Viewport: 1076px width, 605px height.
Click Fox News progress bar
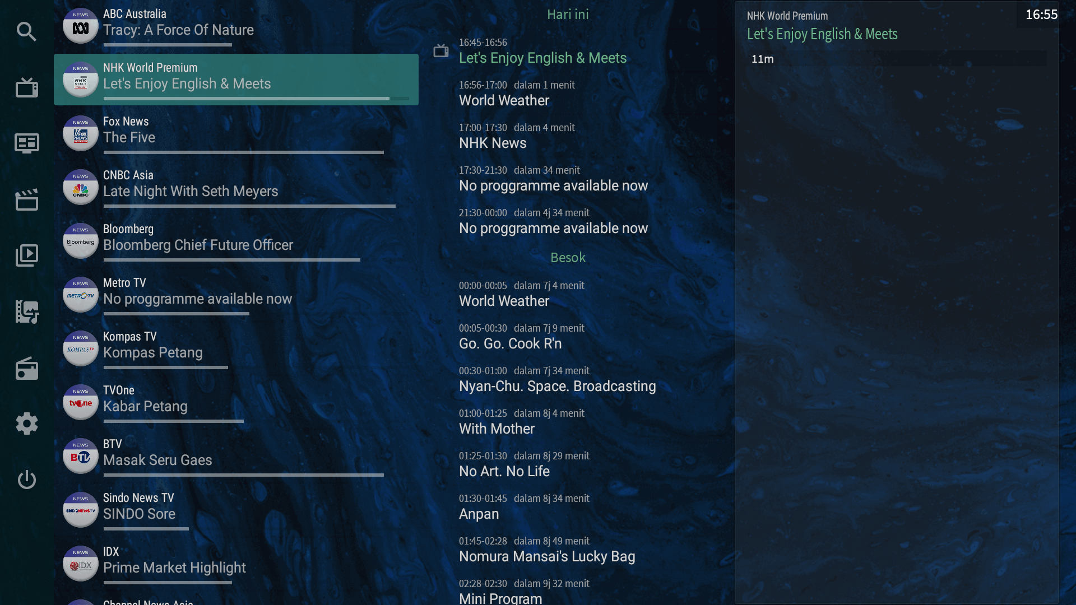pos(243,152)
